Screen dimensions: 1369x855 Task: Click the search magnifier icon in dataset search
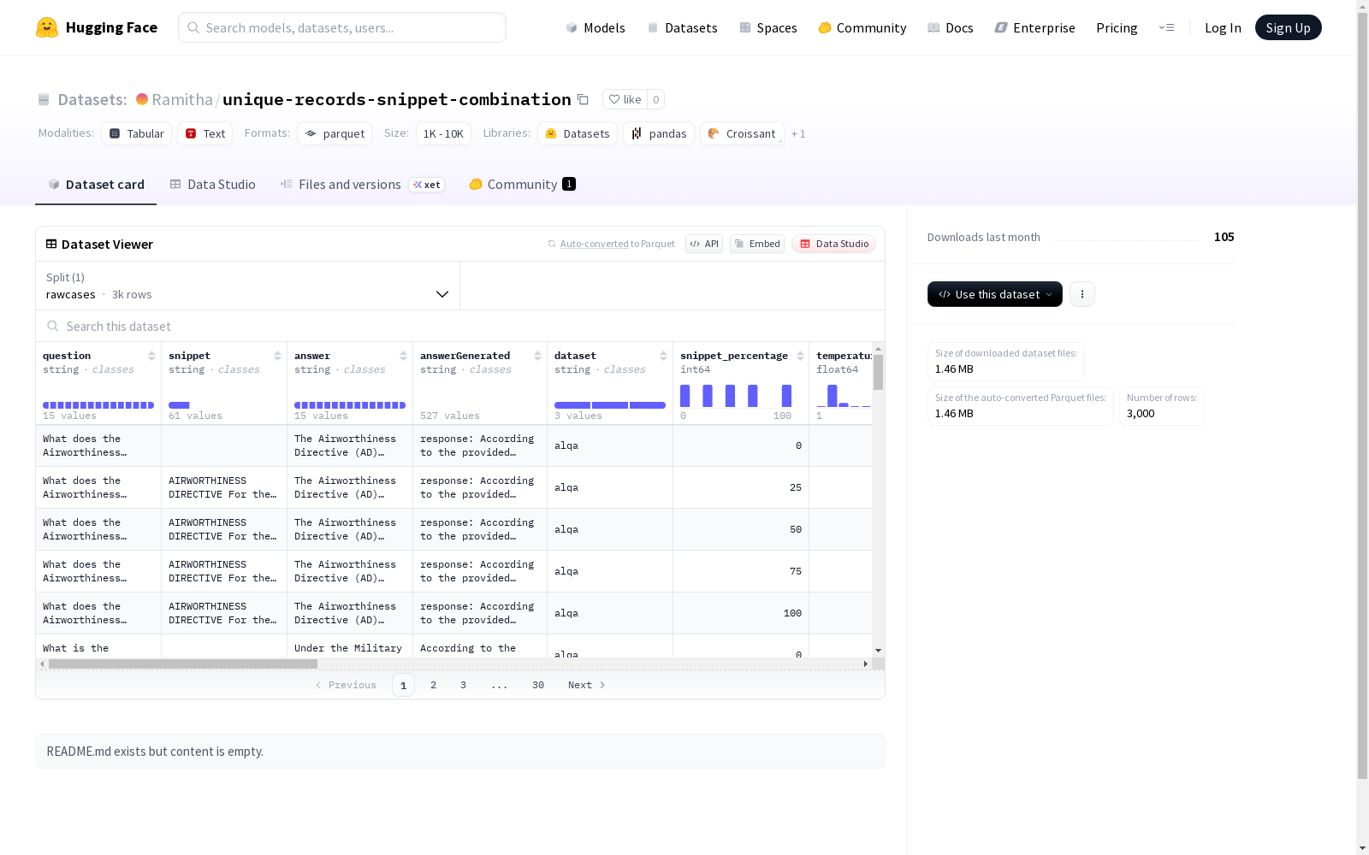tap(53, 327)
